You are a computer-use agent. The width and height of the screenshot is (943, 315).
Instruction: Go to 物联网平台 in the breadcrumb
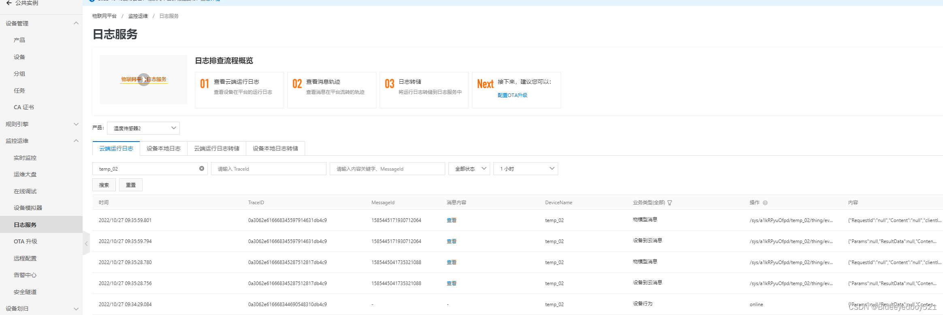click(x=105, y=16)
